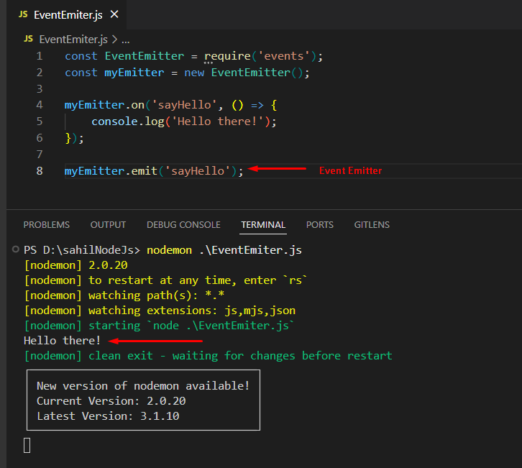Image resolution: width=522 pixels, height=468 pixels.
Task: Click the 'Hello there!' terminal output line
Action: [63, 341]
